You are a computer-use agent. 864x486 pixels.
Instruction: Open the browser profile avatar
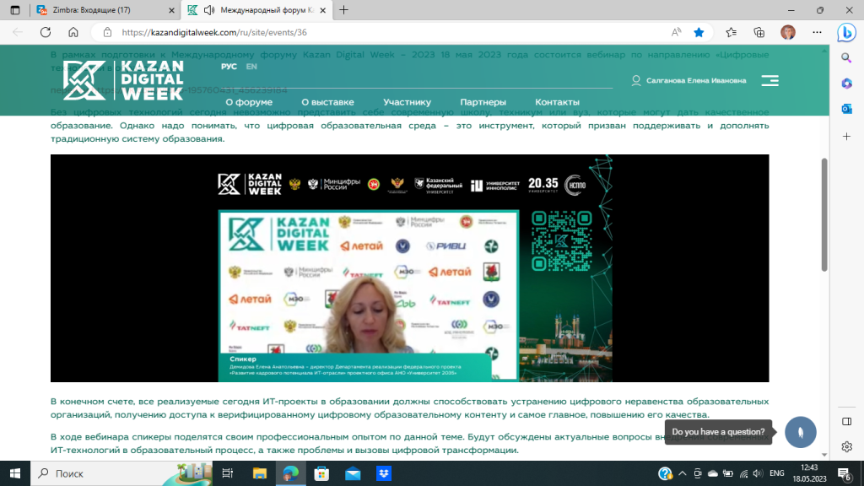click(788, 33)
